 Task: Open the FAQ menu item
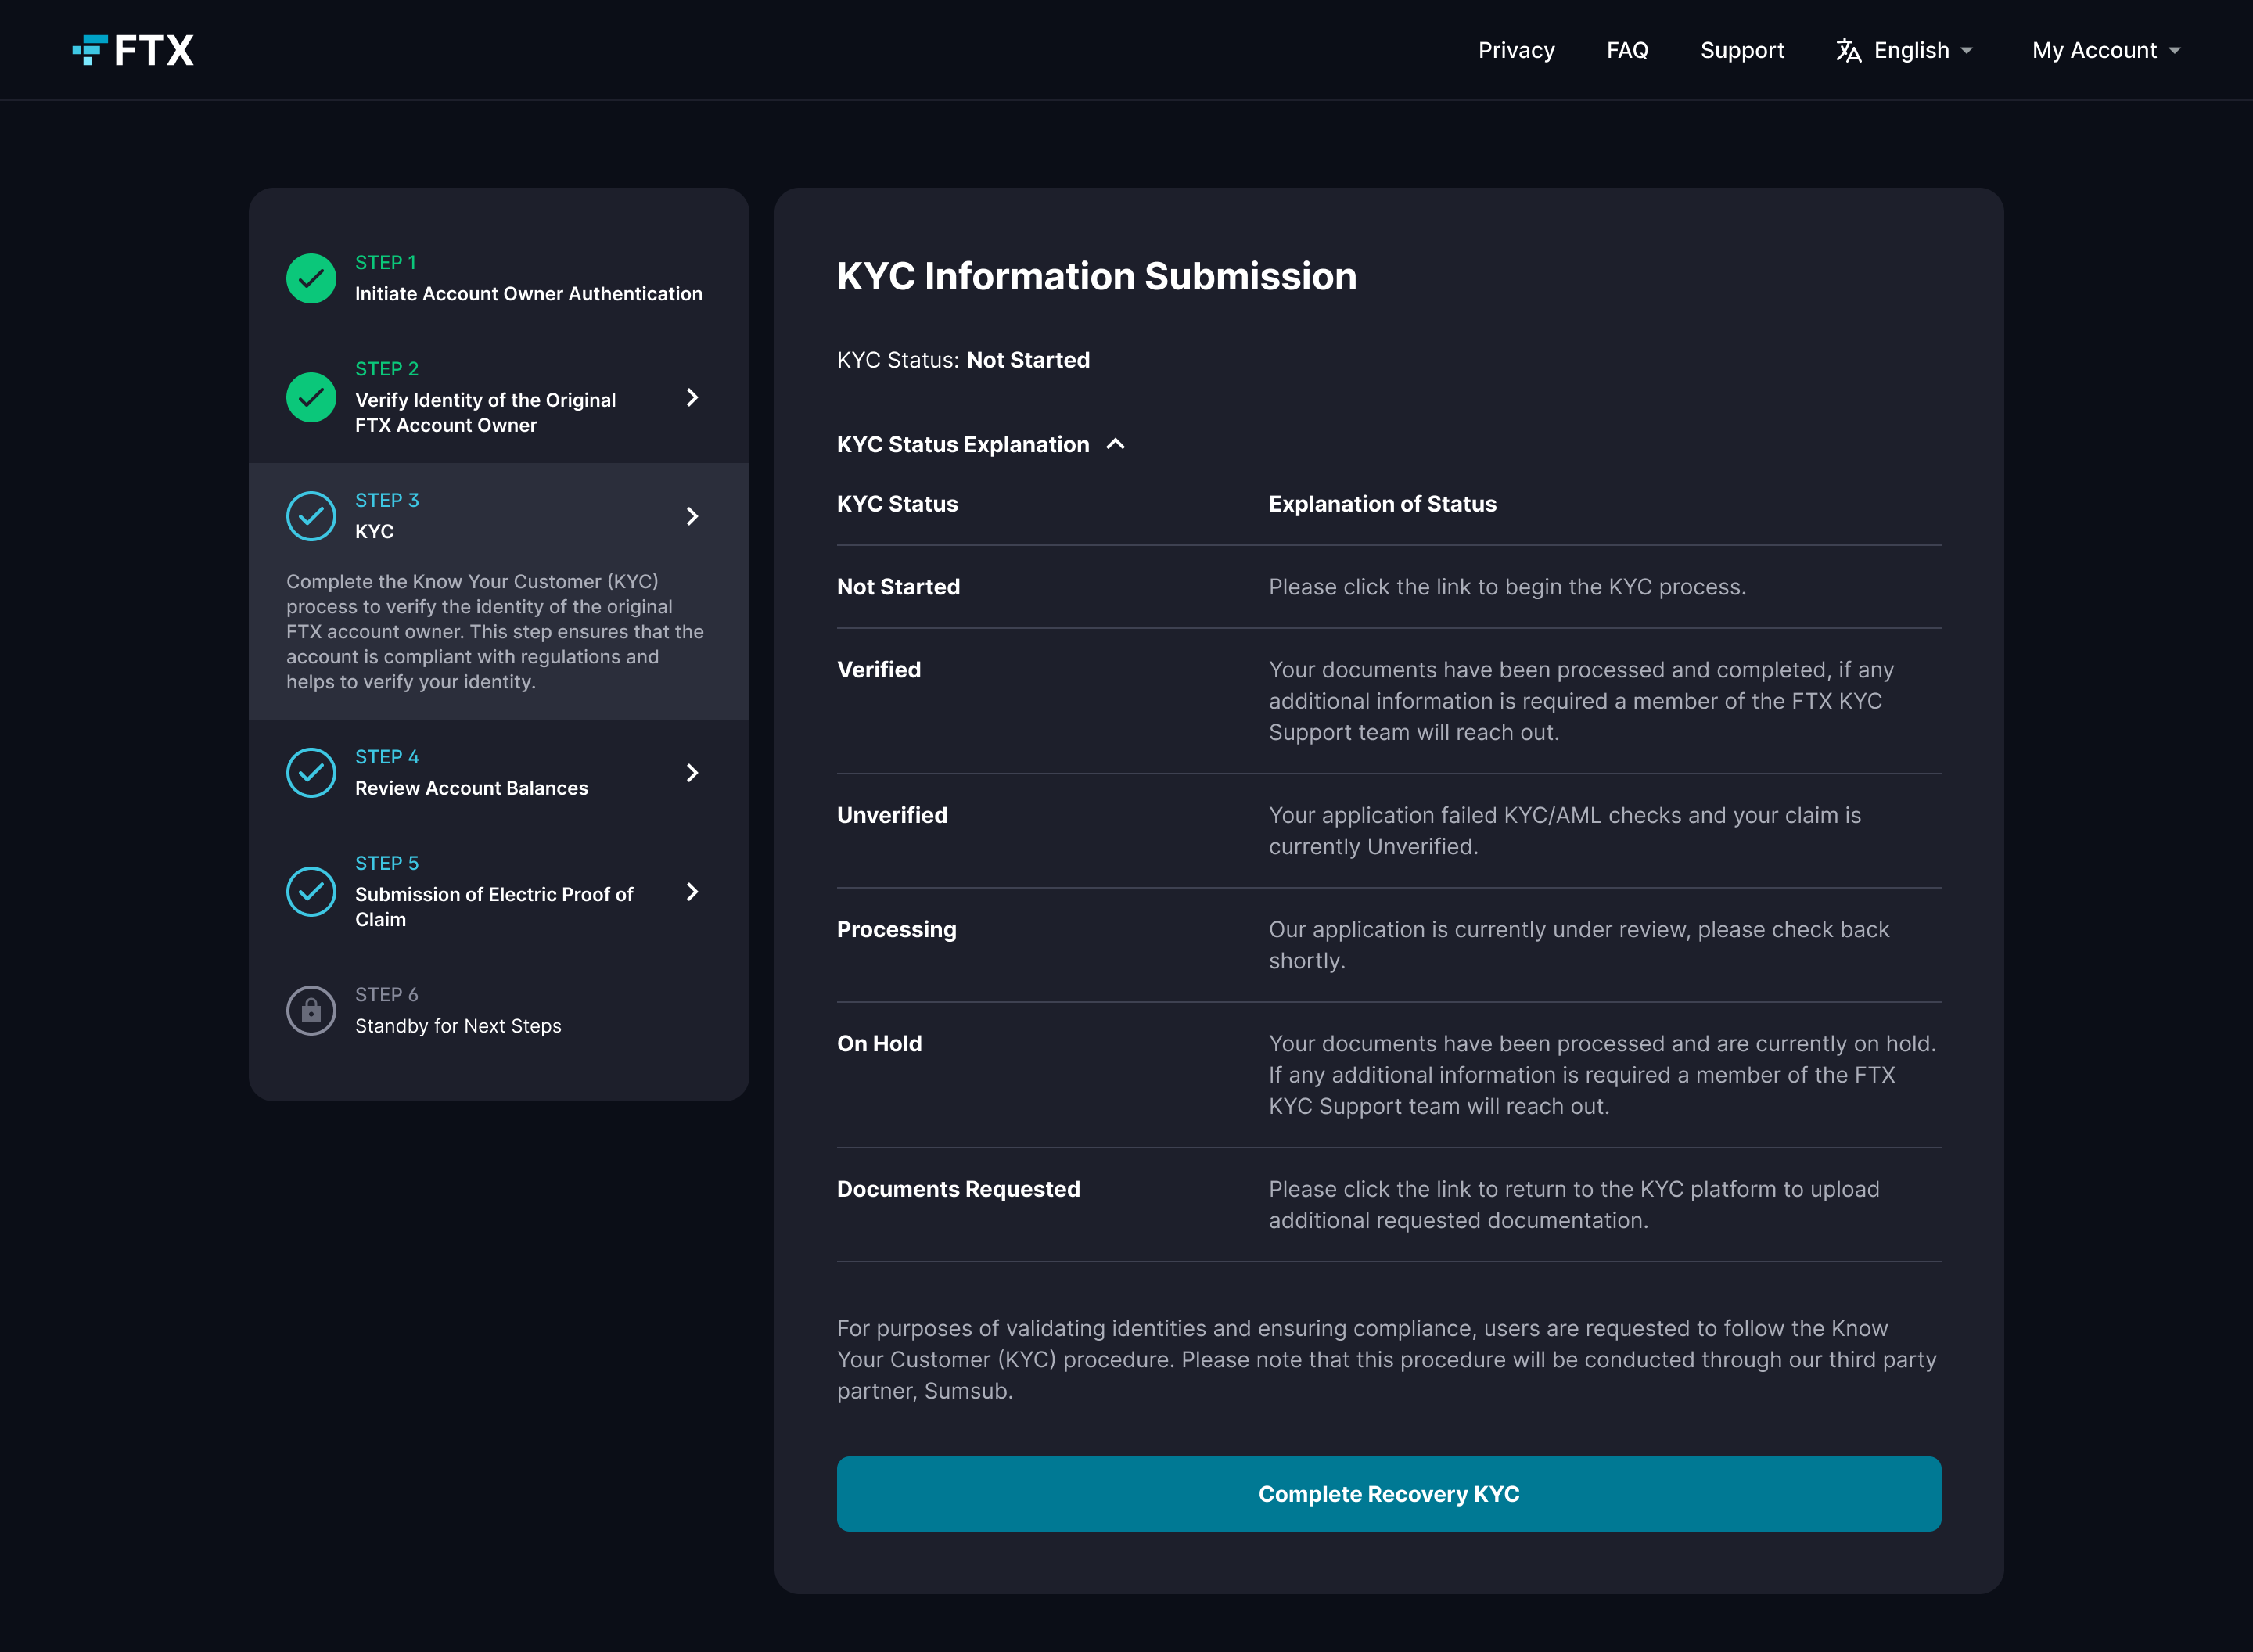(x=1627, y=51)
